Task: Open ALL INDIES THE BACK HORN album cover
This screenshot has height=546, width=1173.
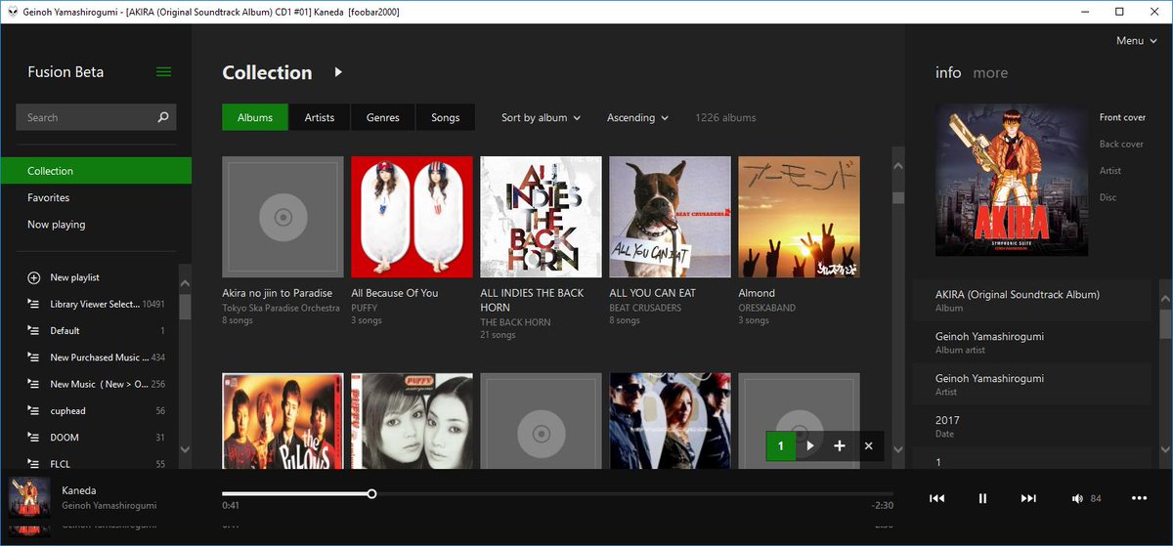Action: (x=541, y=217)
